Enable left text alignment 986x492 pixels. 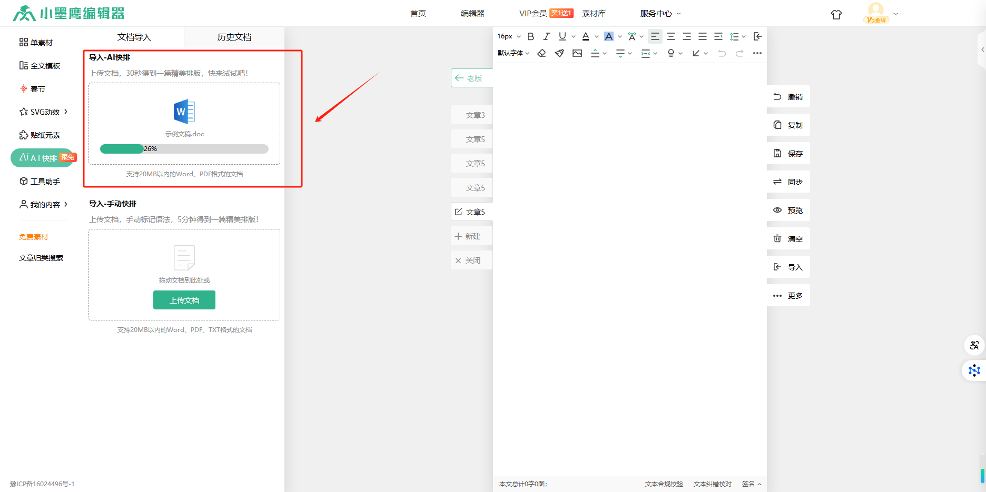[655, 36]
